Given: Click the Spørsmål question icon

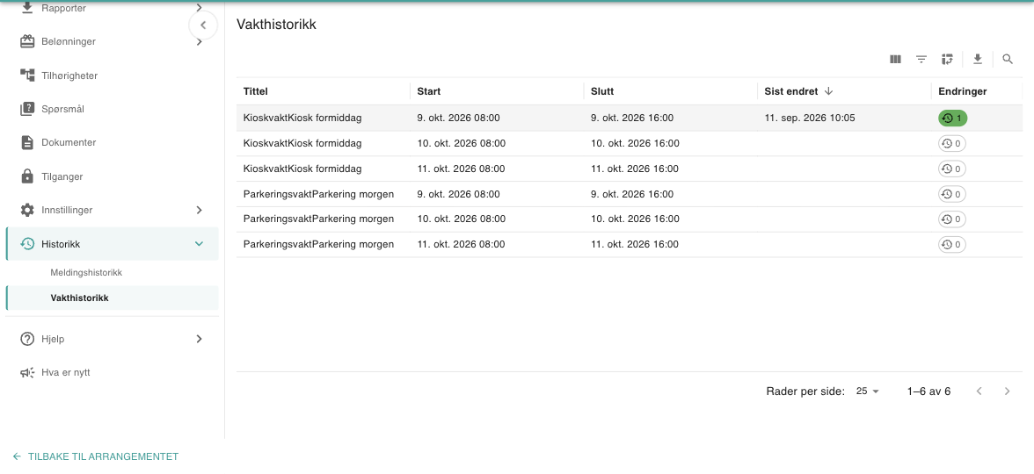Looking at the screenshot, I should click(x=27, y=109).
